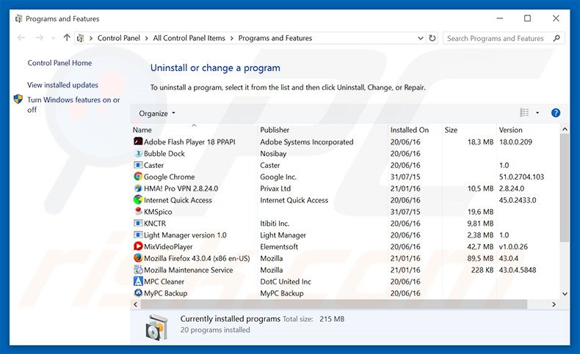This screenshot has width=580, height=354.
Task: Click the Internet Quick Access program icon
Action: tap(138, 199)
